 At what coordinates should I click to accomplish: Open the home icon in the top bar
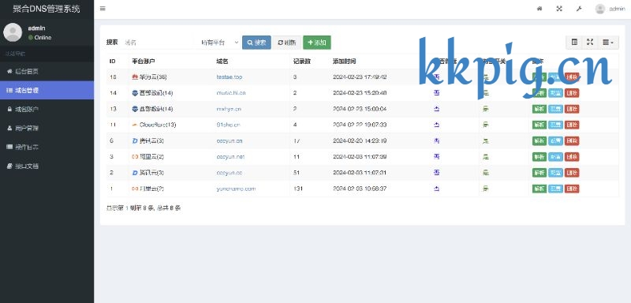point(540,9)
